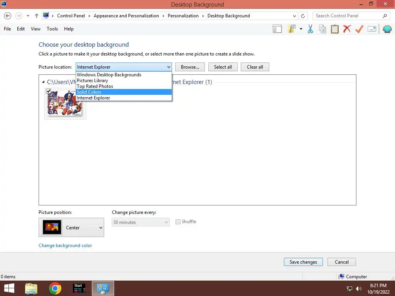Image resolution: width=395 pixels, height=296 pixels.
Task: Collapse the C:\Users folder group
Action: point(43,82)
